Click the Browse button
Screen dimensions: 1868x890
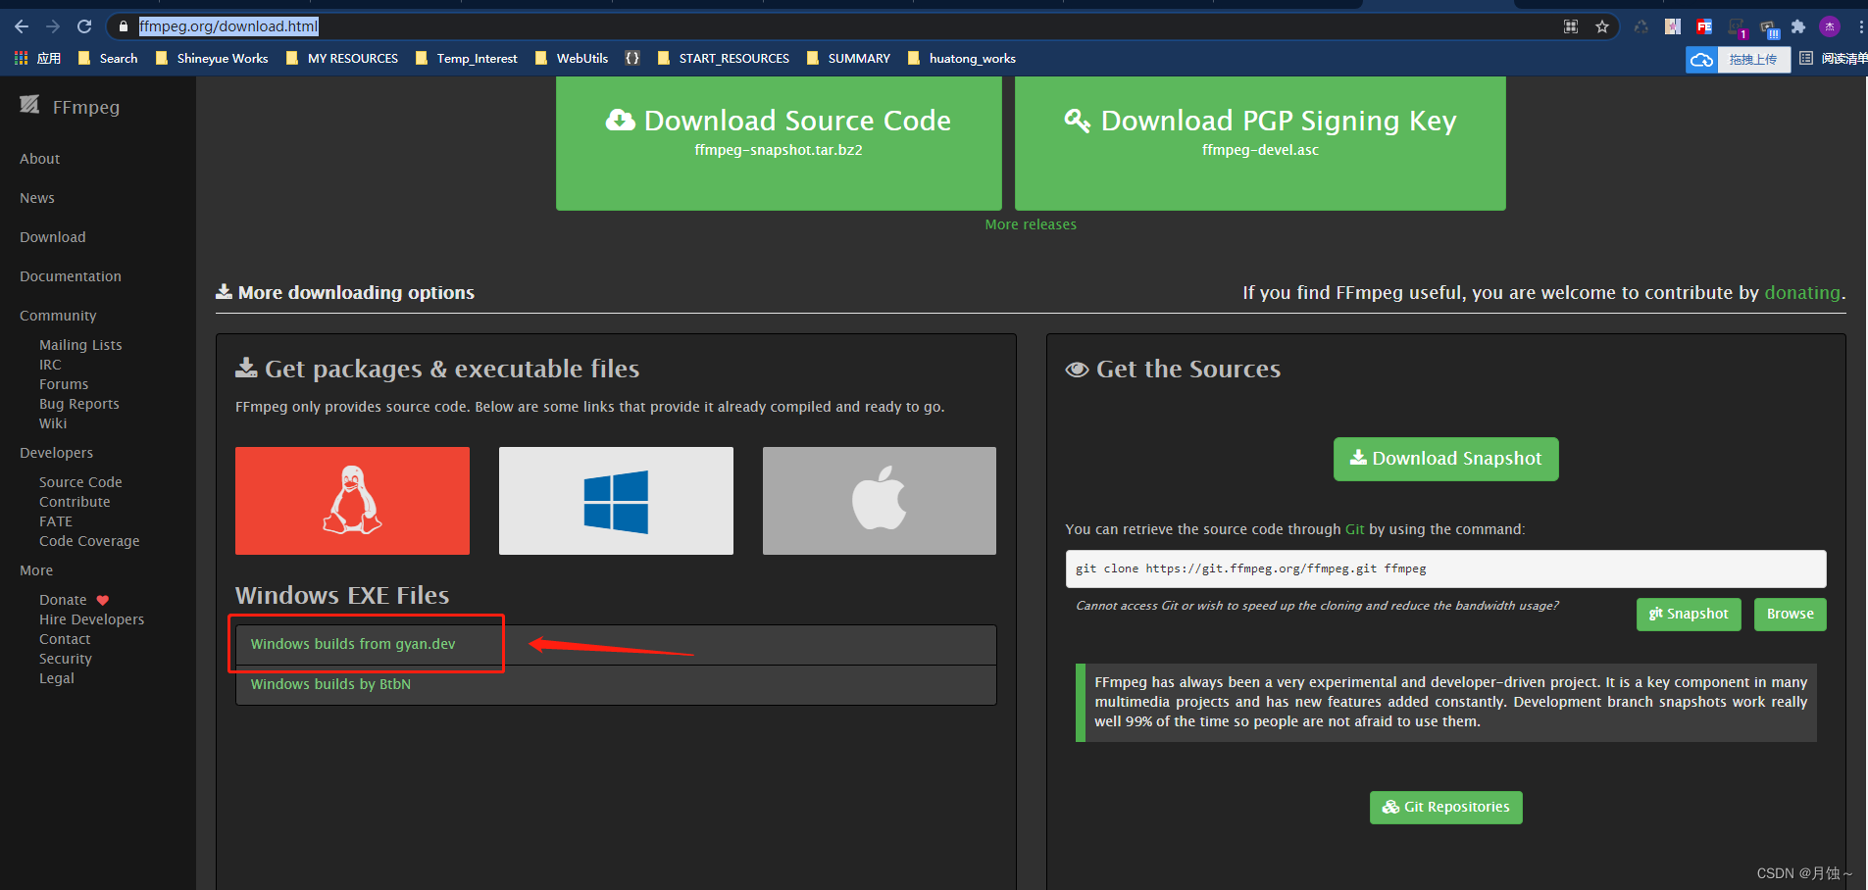(x=1790, y=614)
